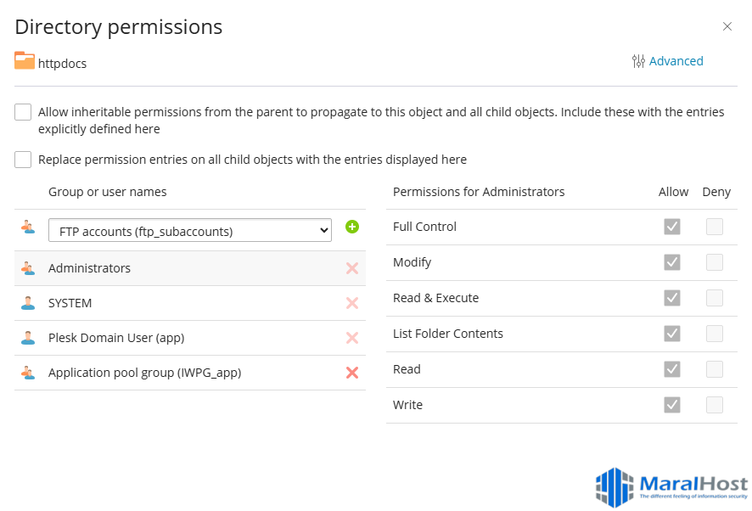Remove SYSTEM entry with red X

coord(352,303)
